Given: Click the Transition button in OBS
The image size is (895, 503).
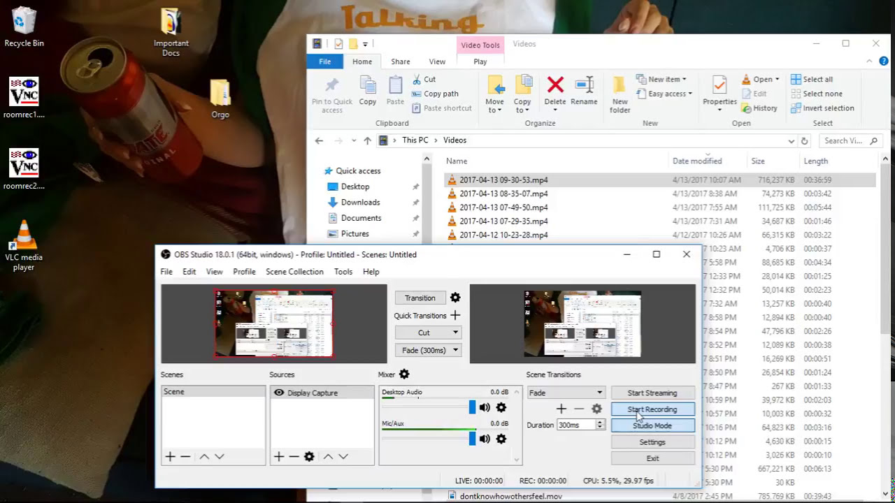Looking at the screenshot, I should click(x=420, y=298).
